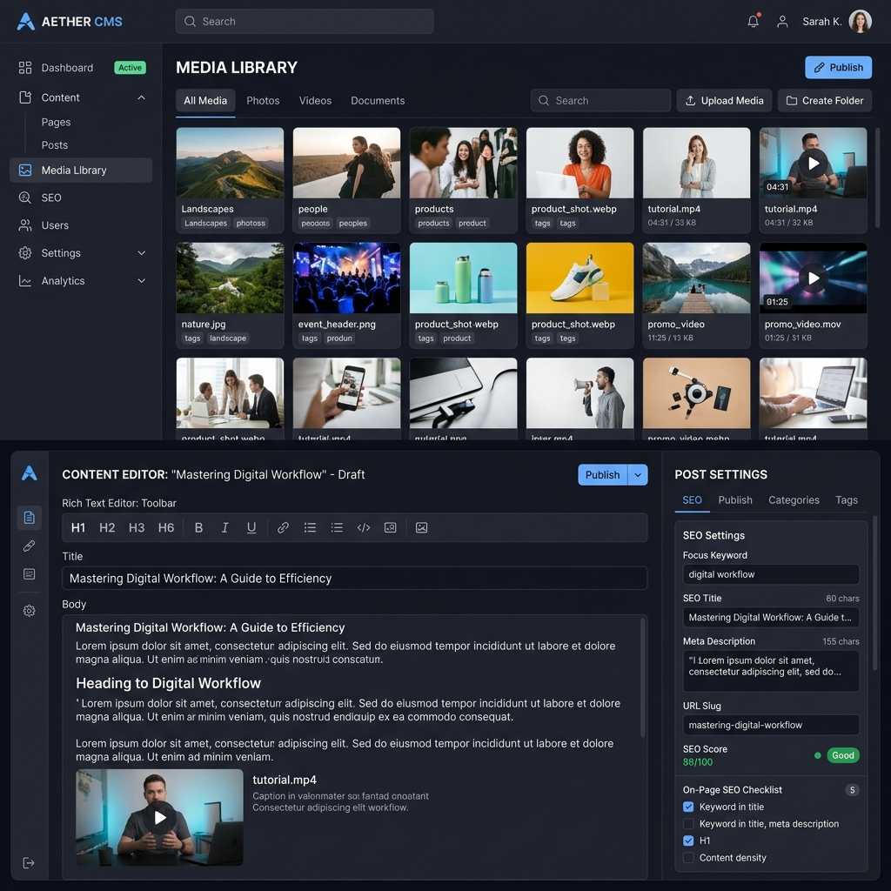Play embedded tutorial.mp4 in editor body
This screenshot has height=891, width=891.
(x=160, y=818)
